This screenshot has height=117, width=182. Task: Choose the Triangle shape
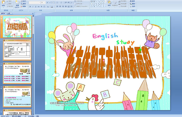tap(94, 4)
